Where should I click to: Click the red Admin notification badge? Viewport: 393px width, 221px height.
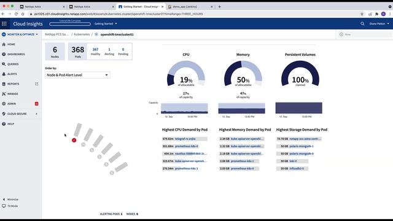click(37, 104)
